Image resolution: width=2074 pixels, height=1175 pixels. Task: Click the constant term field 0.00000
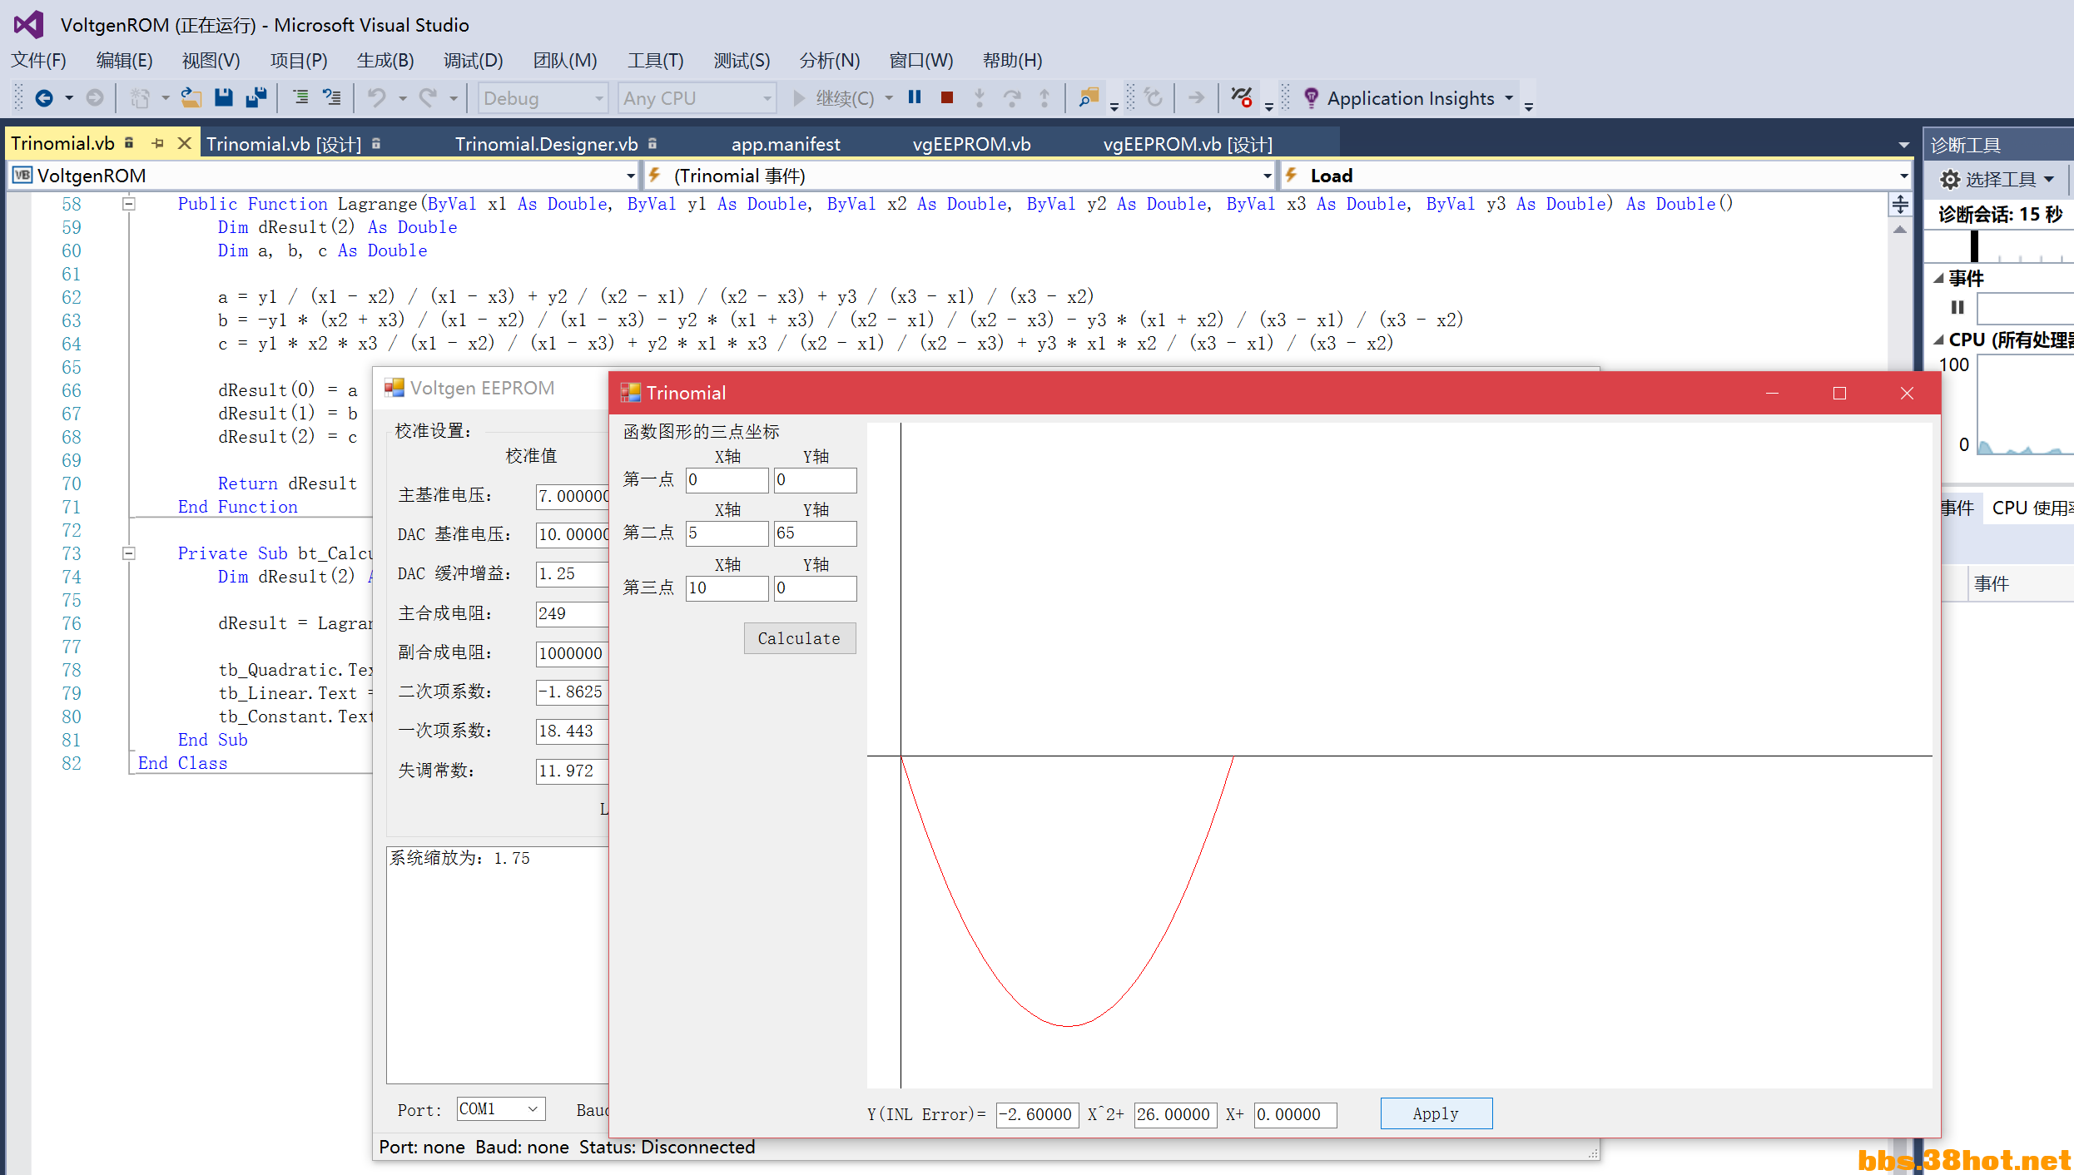[1295, 1114]
